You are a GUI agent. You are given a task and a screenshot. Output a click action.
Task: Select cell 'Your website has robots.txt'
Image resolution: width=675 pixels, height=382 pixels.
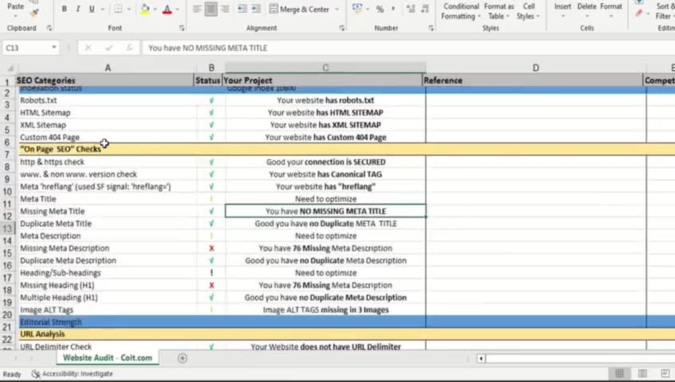325,100
